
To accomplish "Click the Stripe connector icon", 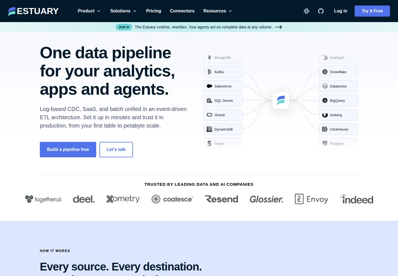I will pyautogui.click(x=210, y=144).
